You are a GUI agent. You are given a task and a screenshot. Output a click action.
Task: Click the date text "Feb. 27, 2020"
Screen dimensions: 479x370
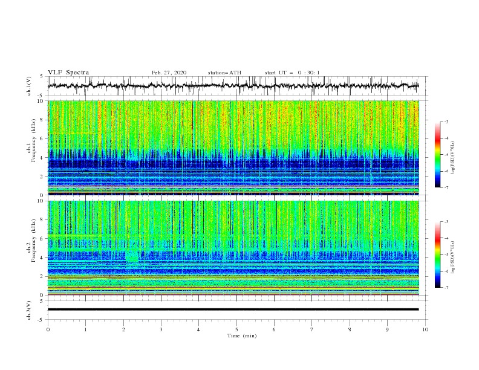(x=169, y=73)
